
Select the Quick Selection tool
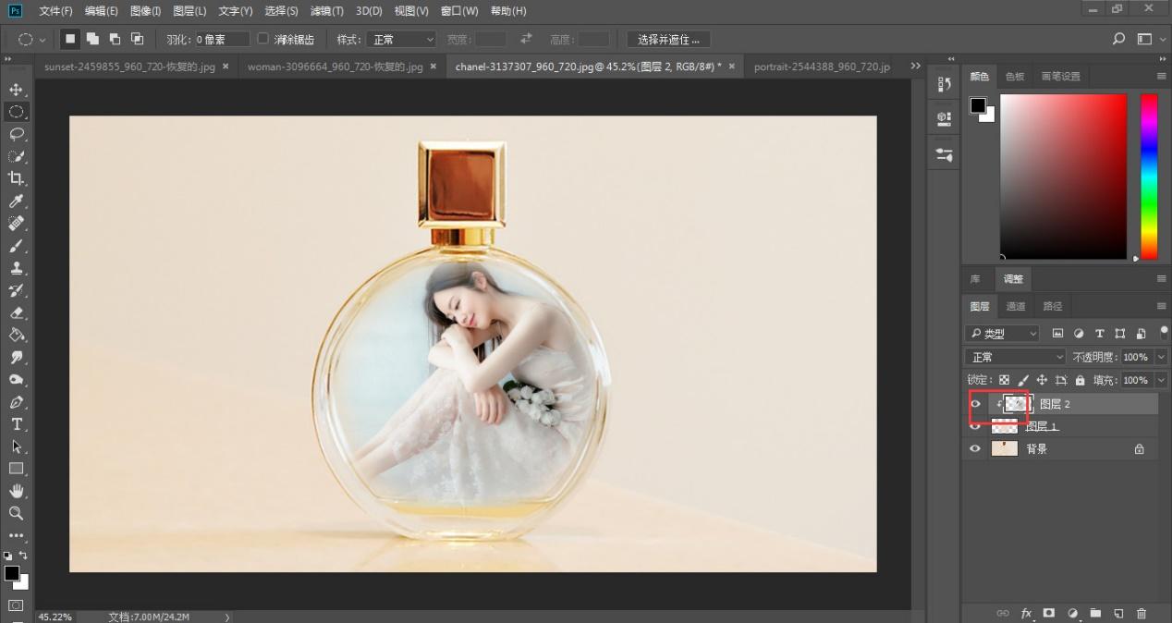tap(16, 156)
